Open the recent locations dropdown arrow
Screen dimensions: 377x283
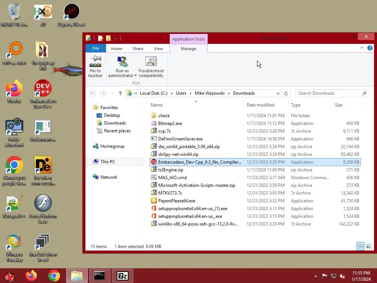pos(112,93)
